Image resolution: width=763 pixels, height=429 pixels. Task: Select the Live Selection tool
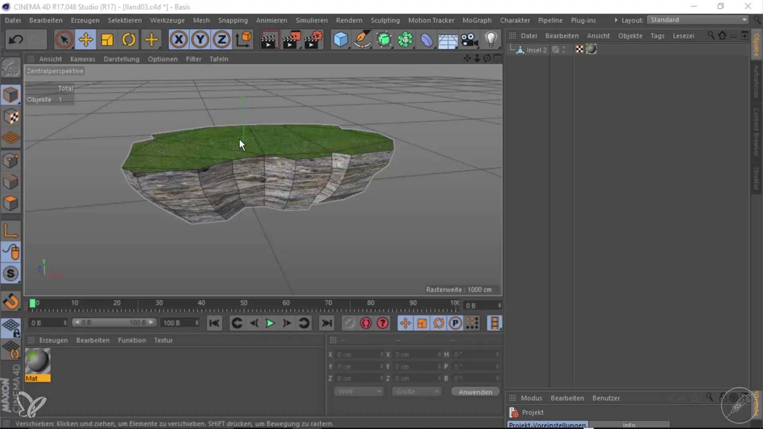point(64,40)
